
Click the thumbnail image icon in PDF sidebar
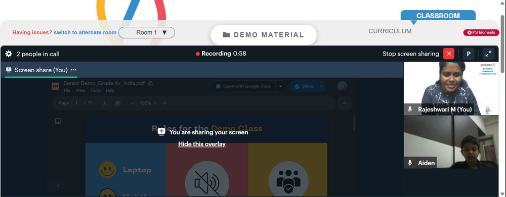click(58, 121)
